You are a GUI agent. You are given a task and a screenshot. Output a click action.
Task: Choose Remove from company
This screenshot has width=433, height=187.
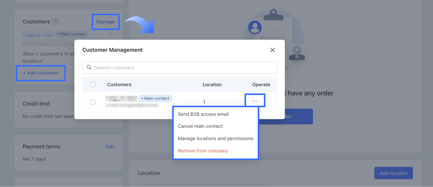(x=203, y=151)
